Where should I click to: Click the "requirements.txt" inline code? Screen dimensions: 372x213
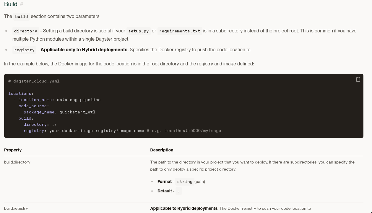[180, 31]
